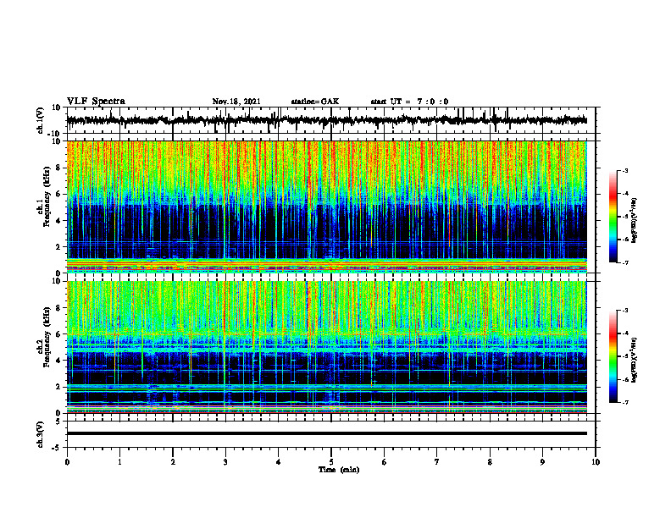Click the "station=GAK" header label
This screenshot has width=671, height=518.
315,102
